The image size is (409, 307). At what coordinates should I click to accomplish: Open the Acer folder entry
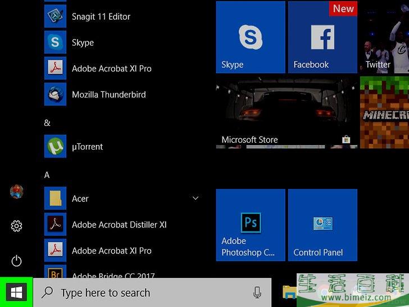pos(80,198)
